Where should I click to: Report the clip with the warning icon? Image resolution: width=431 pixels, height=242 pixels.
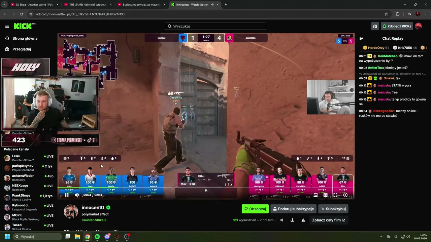303,220
